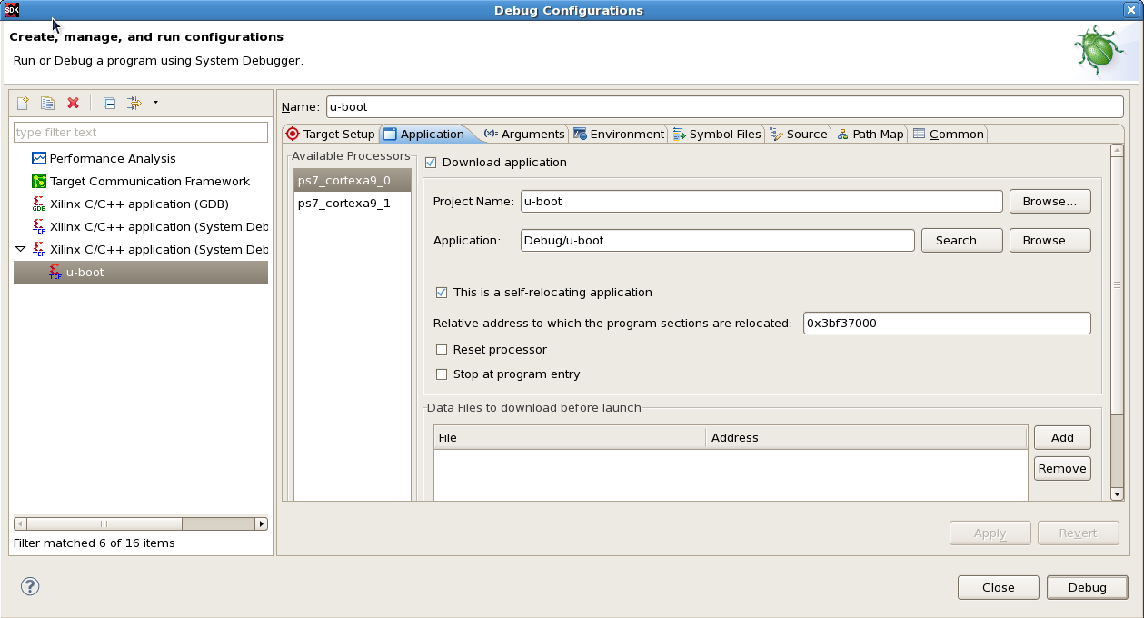Uncheck 'This is a self-relocating application'
This screenshot has width=1144, height=618.
tap(442, 293)
